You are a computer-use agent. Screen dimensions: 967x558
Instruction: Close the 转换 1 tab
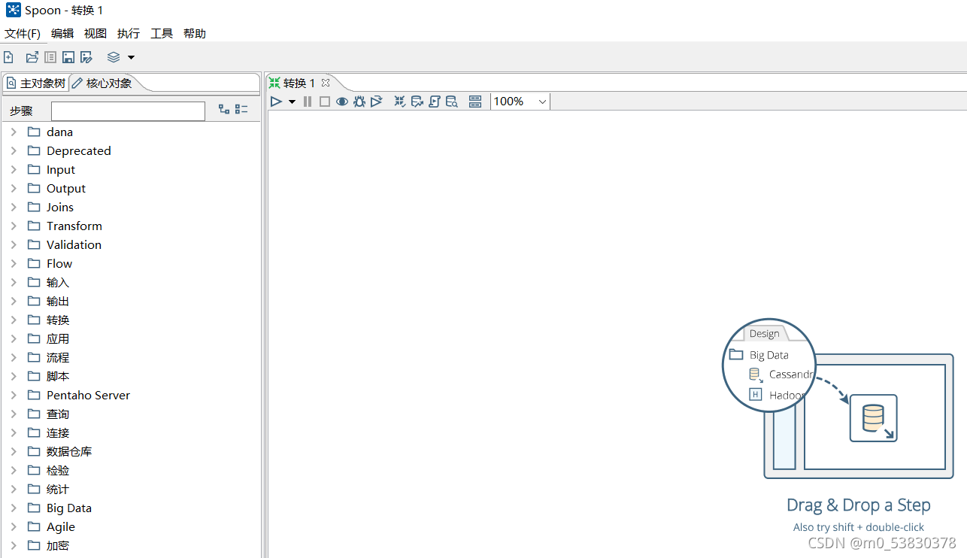pos(326,83)
